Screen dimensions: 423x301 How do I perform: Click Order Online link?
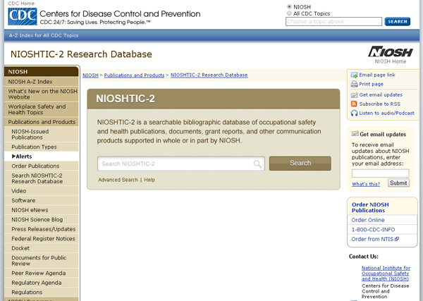point(368,220)
